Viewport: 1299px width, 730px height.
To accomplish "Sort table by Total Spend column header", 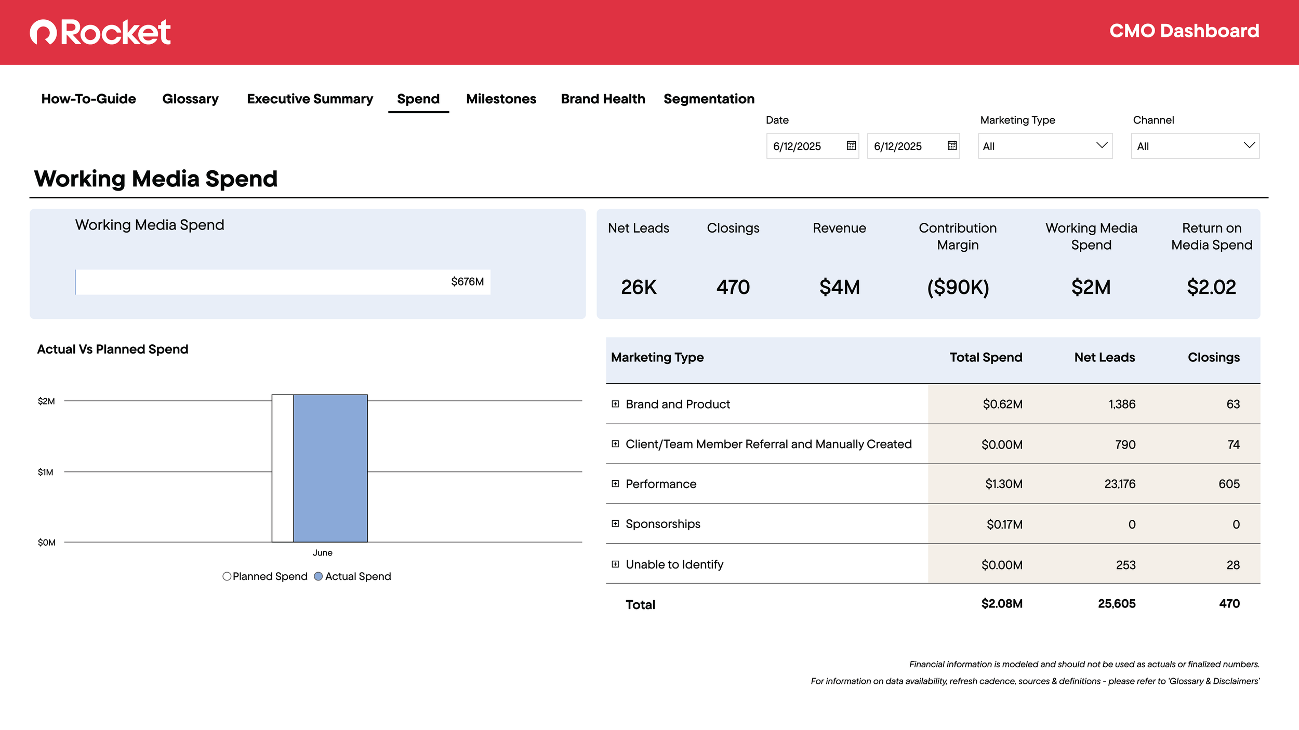I will coord(985,358).
